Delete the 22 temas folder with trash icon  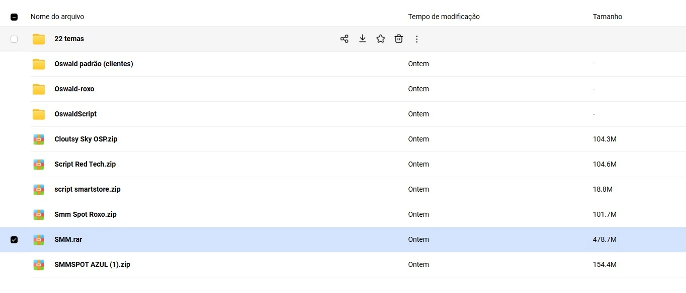(x=398, y=39)
